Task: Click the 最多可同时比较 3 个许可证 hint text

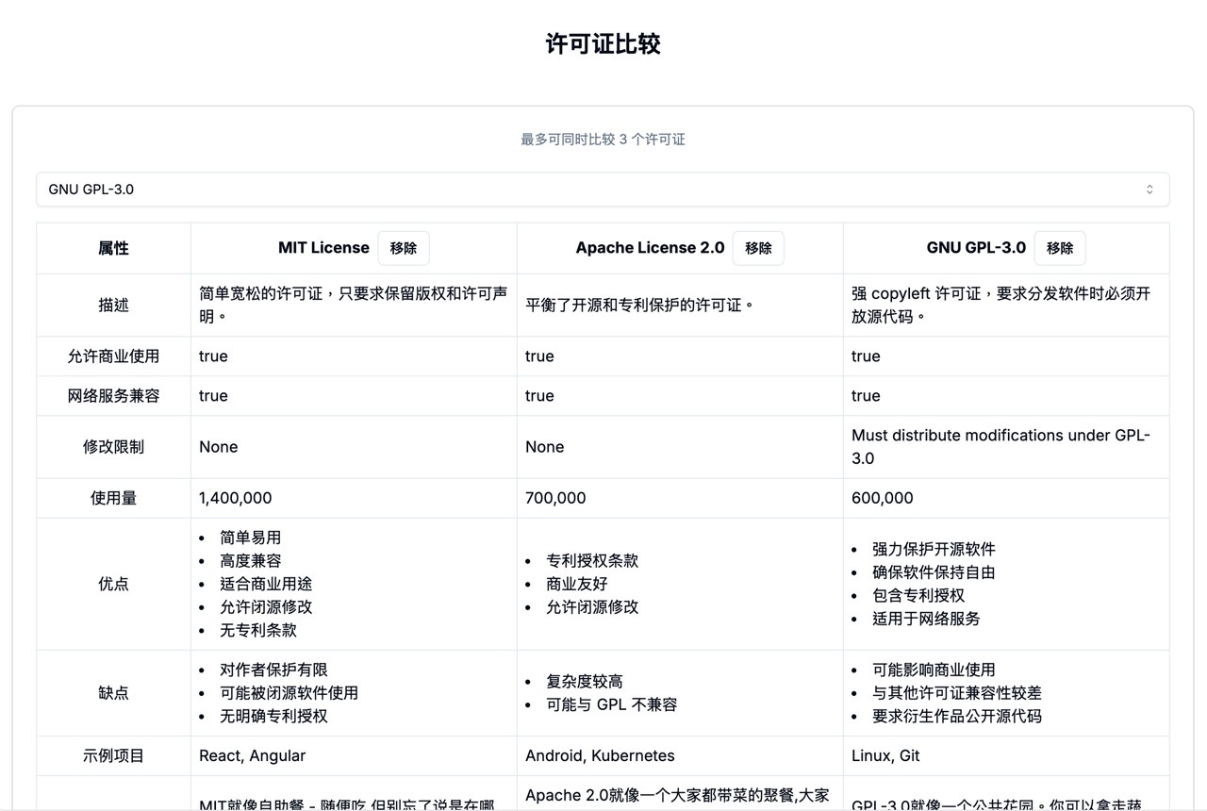Action: 603,140
